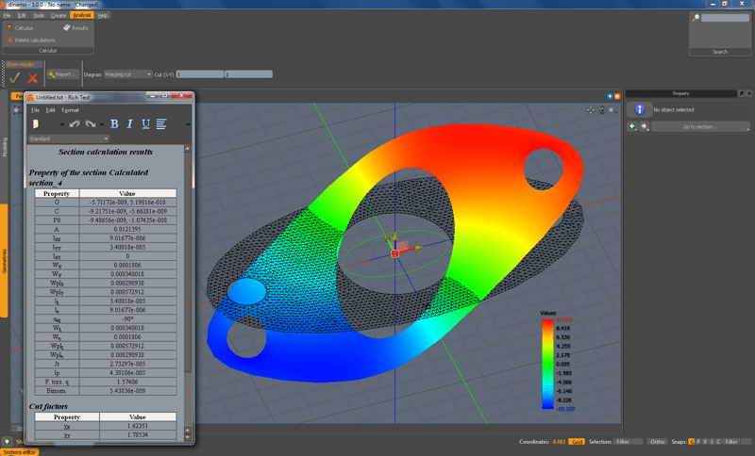Image resolution: width=755 pixels, height=456 pixels.
Task: Click the red X cancel results icon
Action: (x=33, y=77)
